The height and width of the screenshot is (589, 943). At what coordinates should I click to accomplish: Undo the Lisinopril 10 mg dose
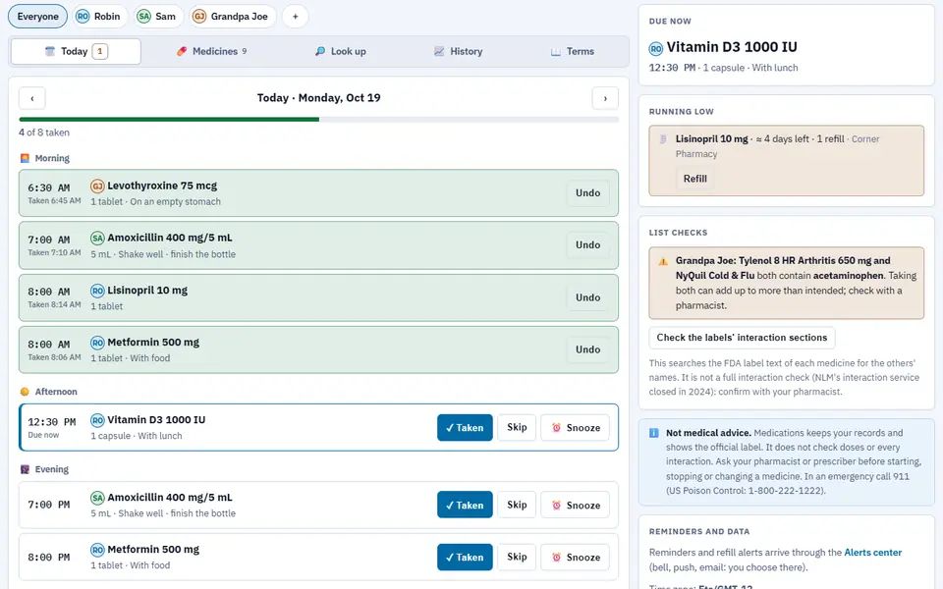(587, 297)
